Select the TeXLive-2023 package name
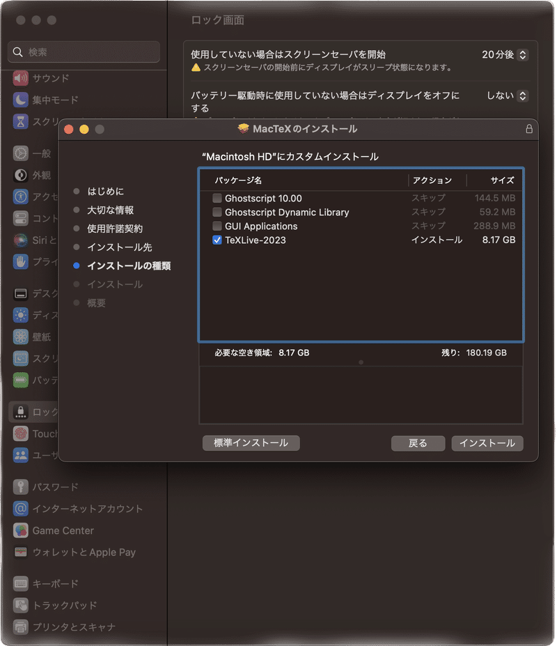 (x=256, y=240)
